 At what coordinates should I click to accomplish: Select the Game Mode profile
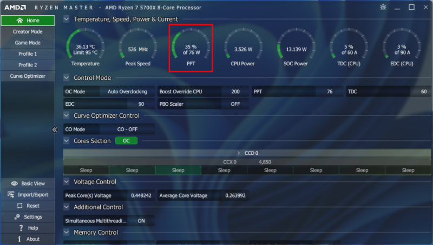click(28, 43)
